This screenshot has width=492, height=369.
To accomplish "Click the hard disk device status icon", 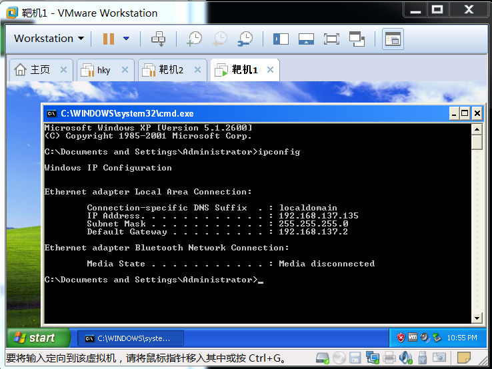I will click(322, 358).
